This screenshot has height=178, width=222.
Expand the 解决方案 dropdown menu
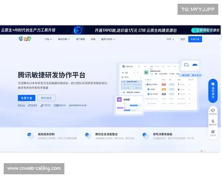[64, 39]
